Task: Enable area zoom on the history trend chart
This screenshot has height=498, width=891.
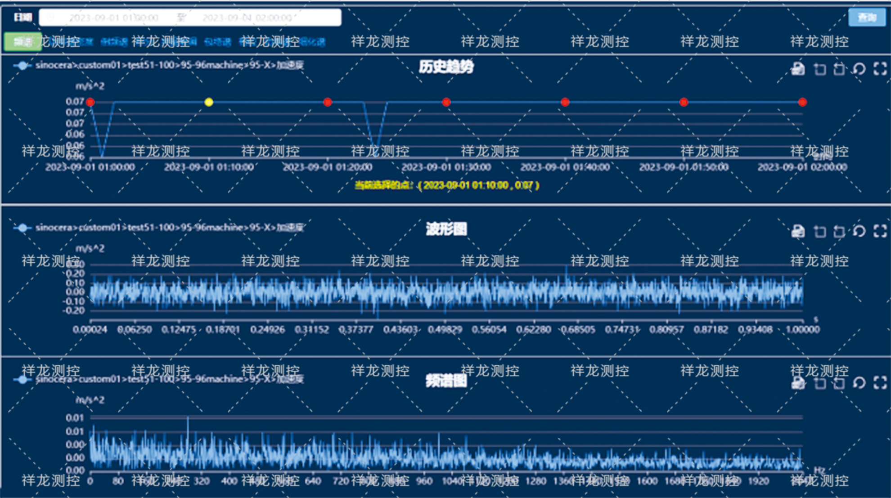Action: 819,69
